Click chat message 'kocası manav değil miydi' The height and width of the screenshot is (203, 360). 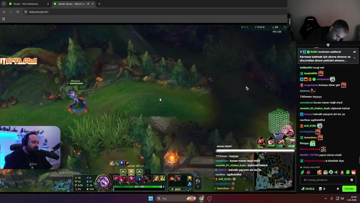point(328,103)
